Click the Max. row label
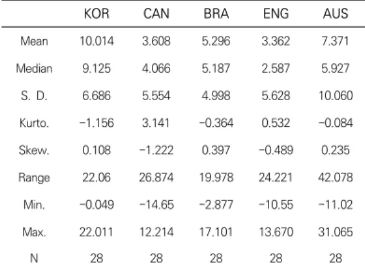The height and width of the screenshot is (268, 365). coord(34,232)
